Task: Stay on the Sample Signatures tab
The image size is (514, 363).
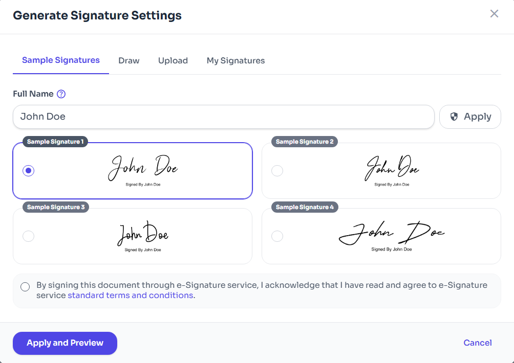Action: coord(60,60)
